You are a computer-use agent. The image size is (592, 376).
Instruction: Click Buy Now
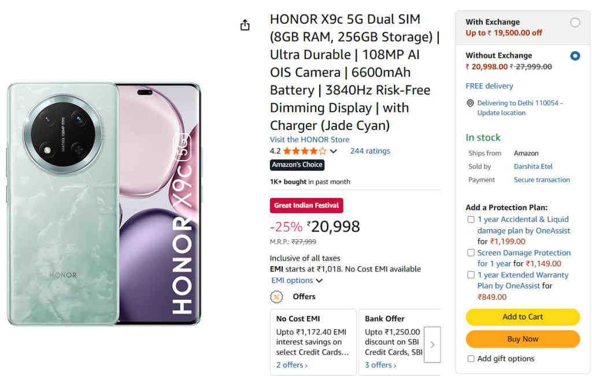(x=522, y=339)
